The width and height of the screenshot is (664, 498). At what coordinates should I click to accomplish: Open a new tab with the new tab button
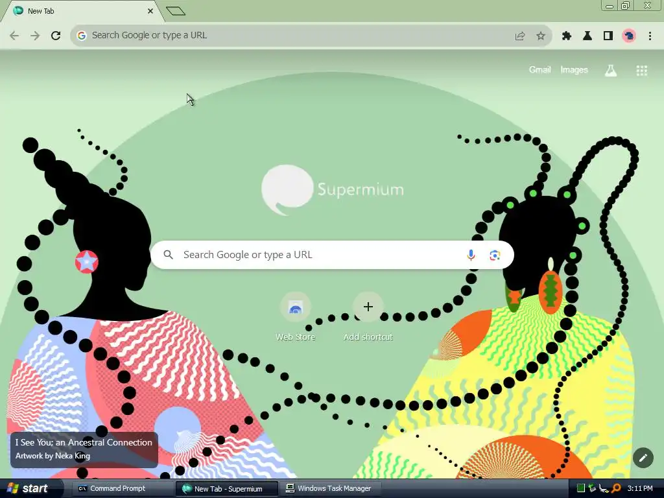[x=175, y=11]
